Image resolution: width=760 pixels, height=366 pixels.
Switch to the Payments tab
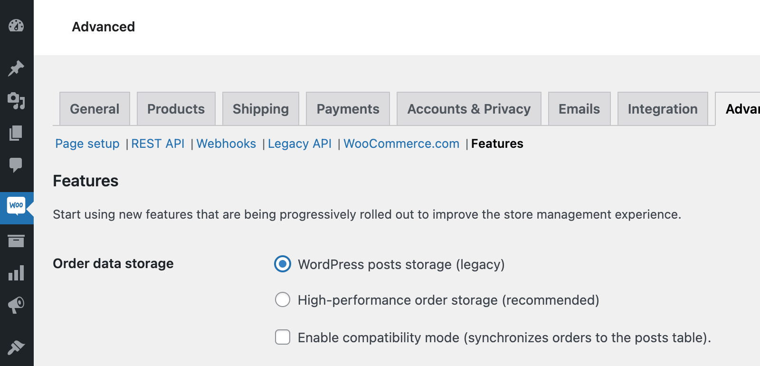coord(348,109)
